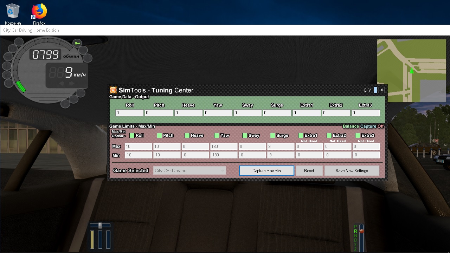450x253 pixels.
Task: Click the 'Off' status text
Action: coord(381,126)
